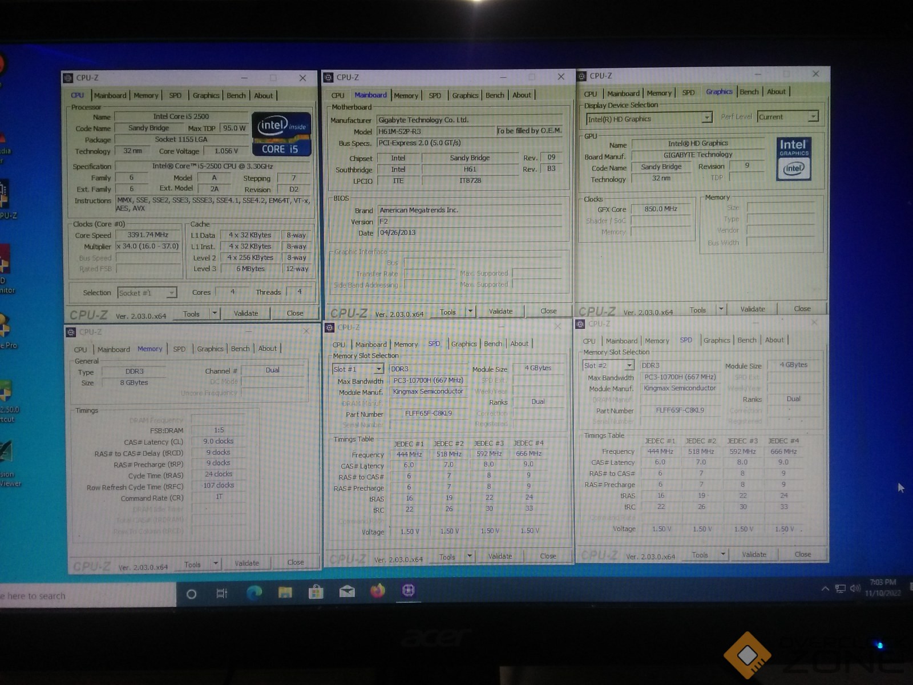Click Tools button in Slot #1 SPD window

(x=447, y=557)
